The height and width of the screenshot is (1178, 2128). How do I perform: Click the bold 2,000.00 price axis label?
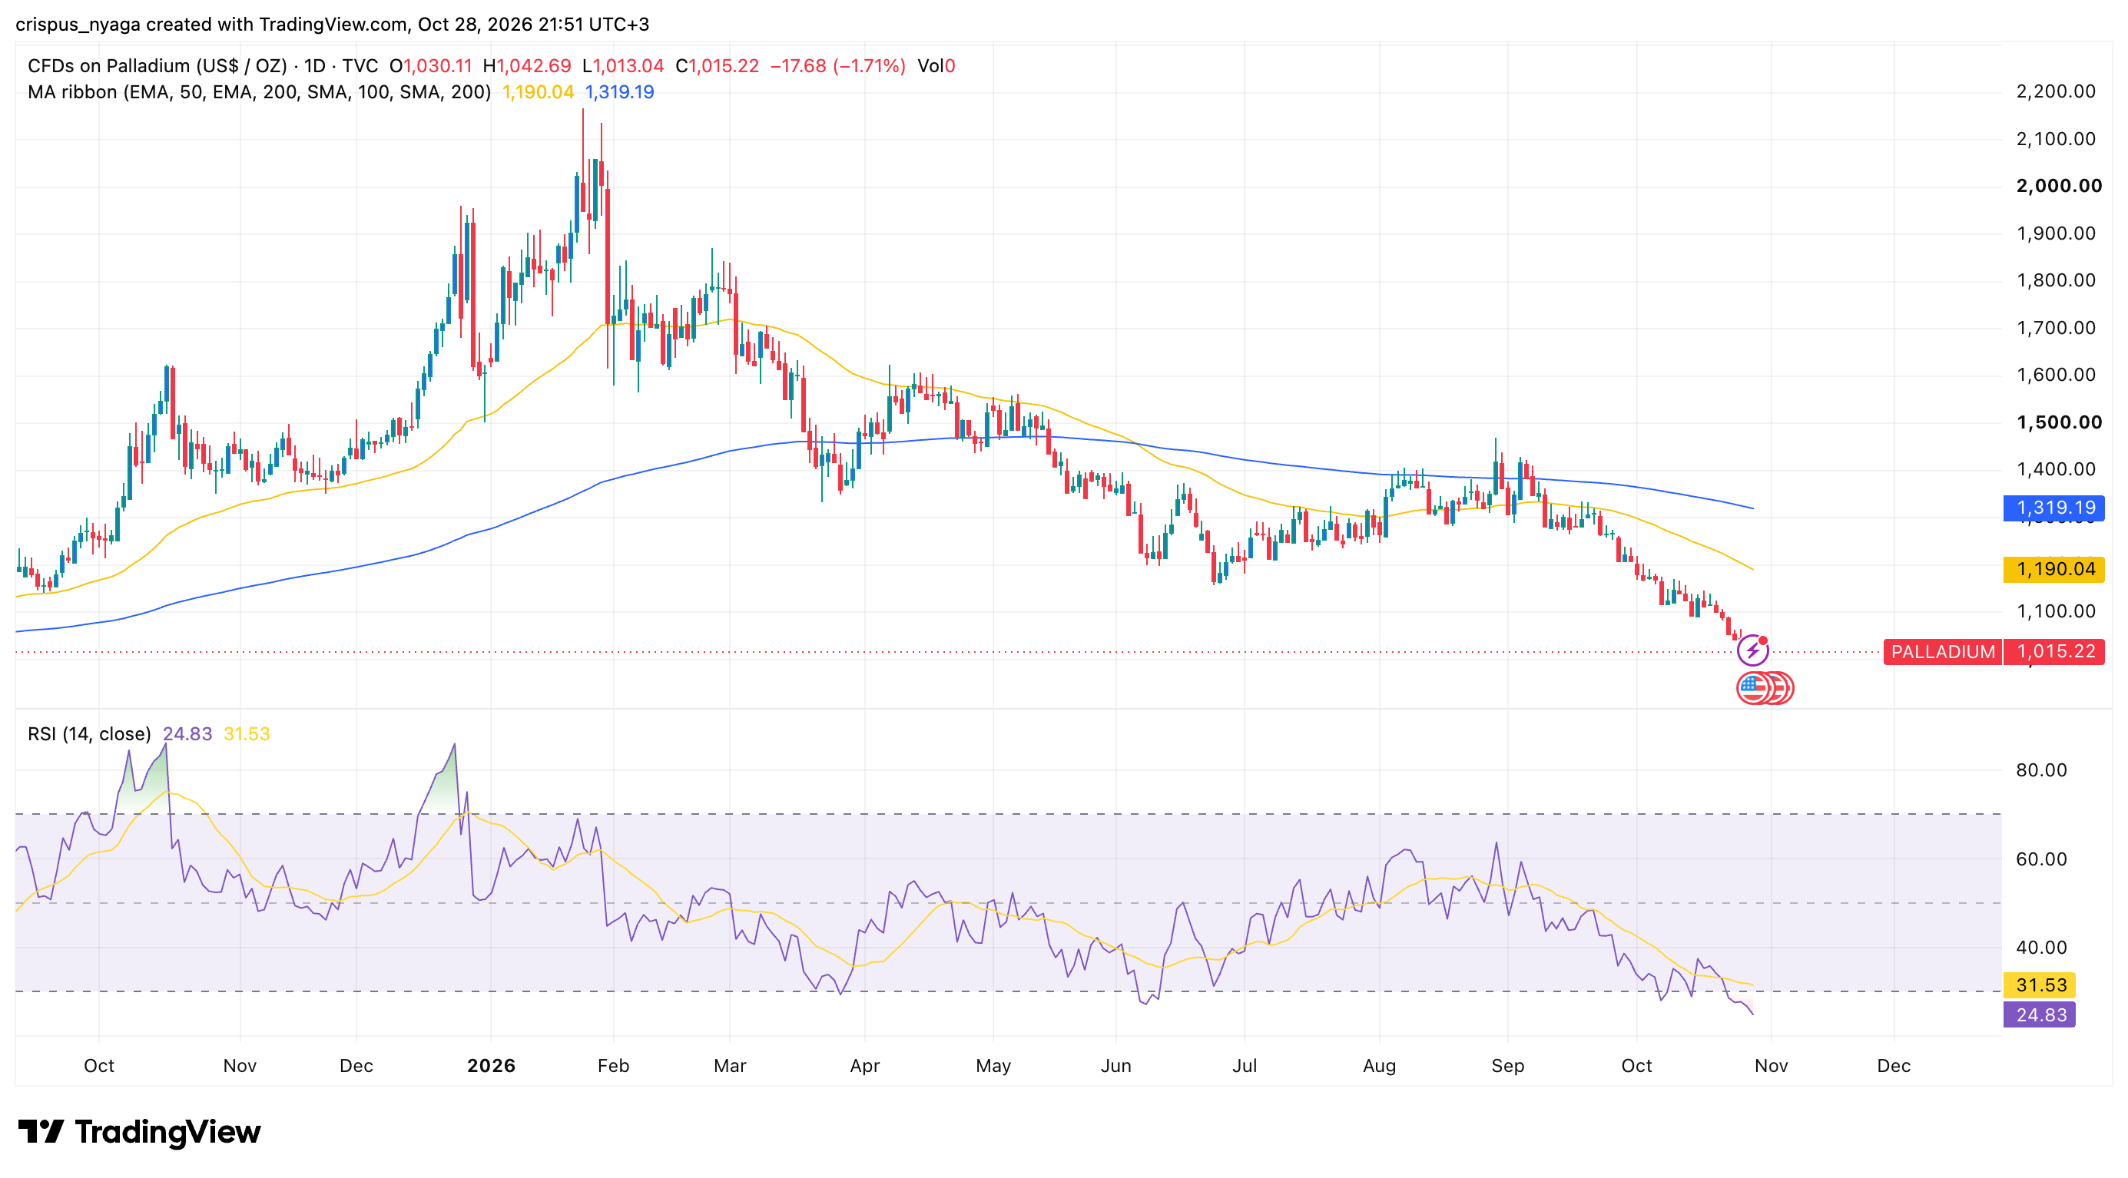click(x=2059, y=186)
